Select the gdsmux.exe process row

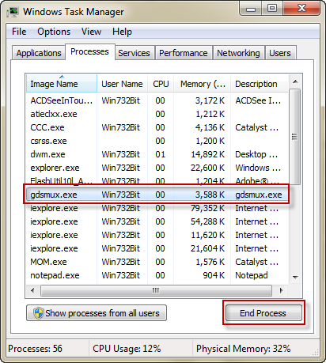(157, 195)
